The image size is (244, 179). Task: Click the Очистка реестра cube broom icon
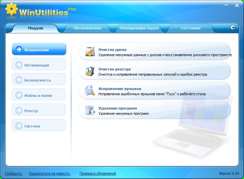(90, 71)
